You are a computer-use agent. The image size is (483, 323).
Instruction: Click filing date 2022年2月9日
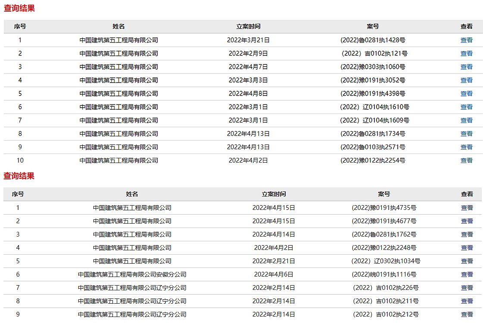(248, 53)
